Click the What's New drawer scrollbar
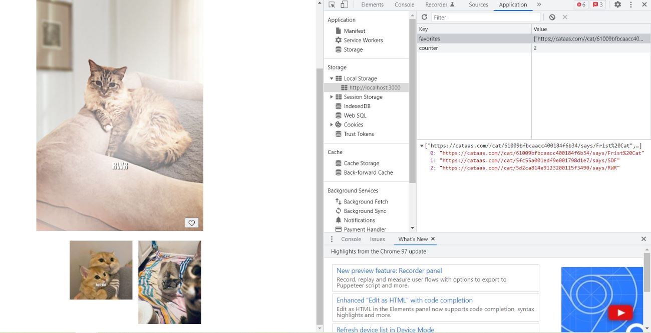The width and height of the screenshot is (651, 333). [647, 272]
